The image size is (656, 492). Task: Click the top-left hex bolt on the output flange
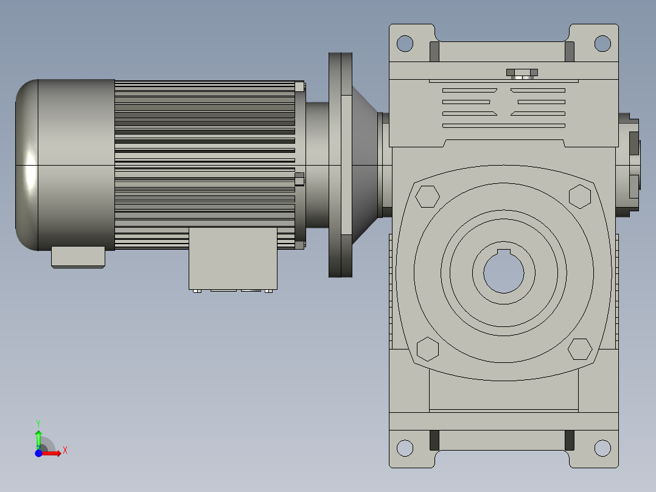pyautogui.click(x=428, y=197)
